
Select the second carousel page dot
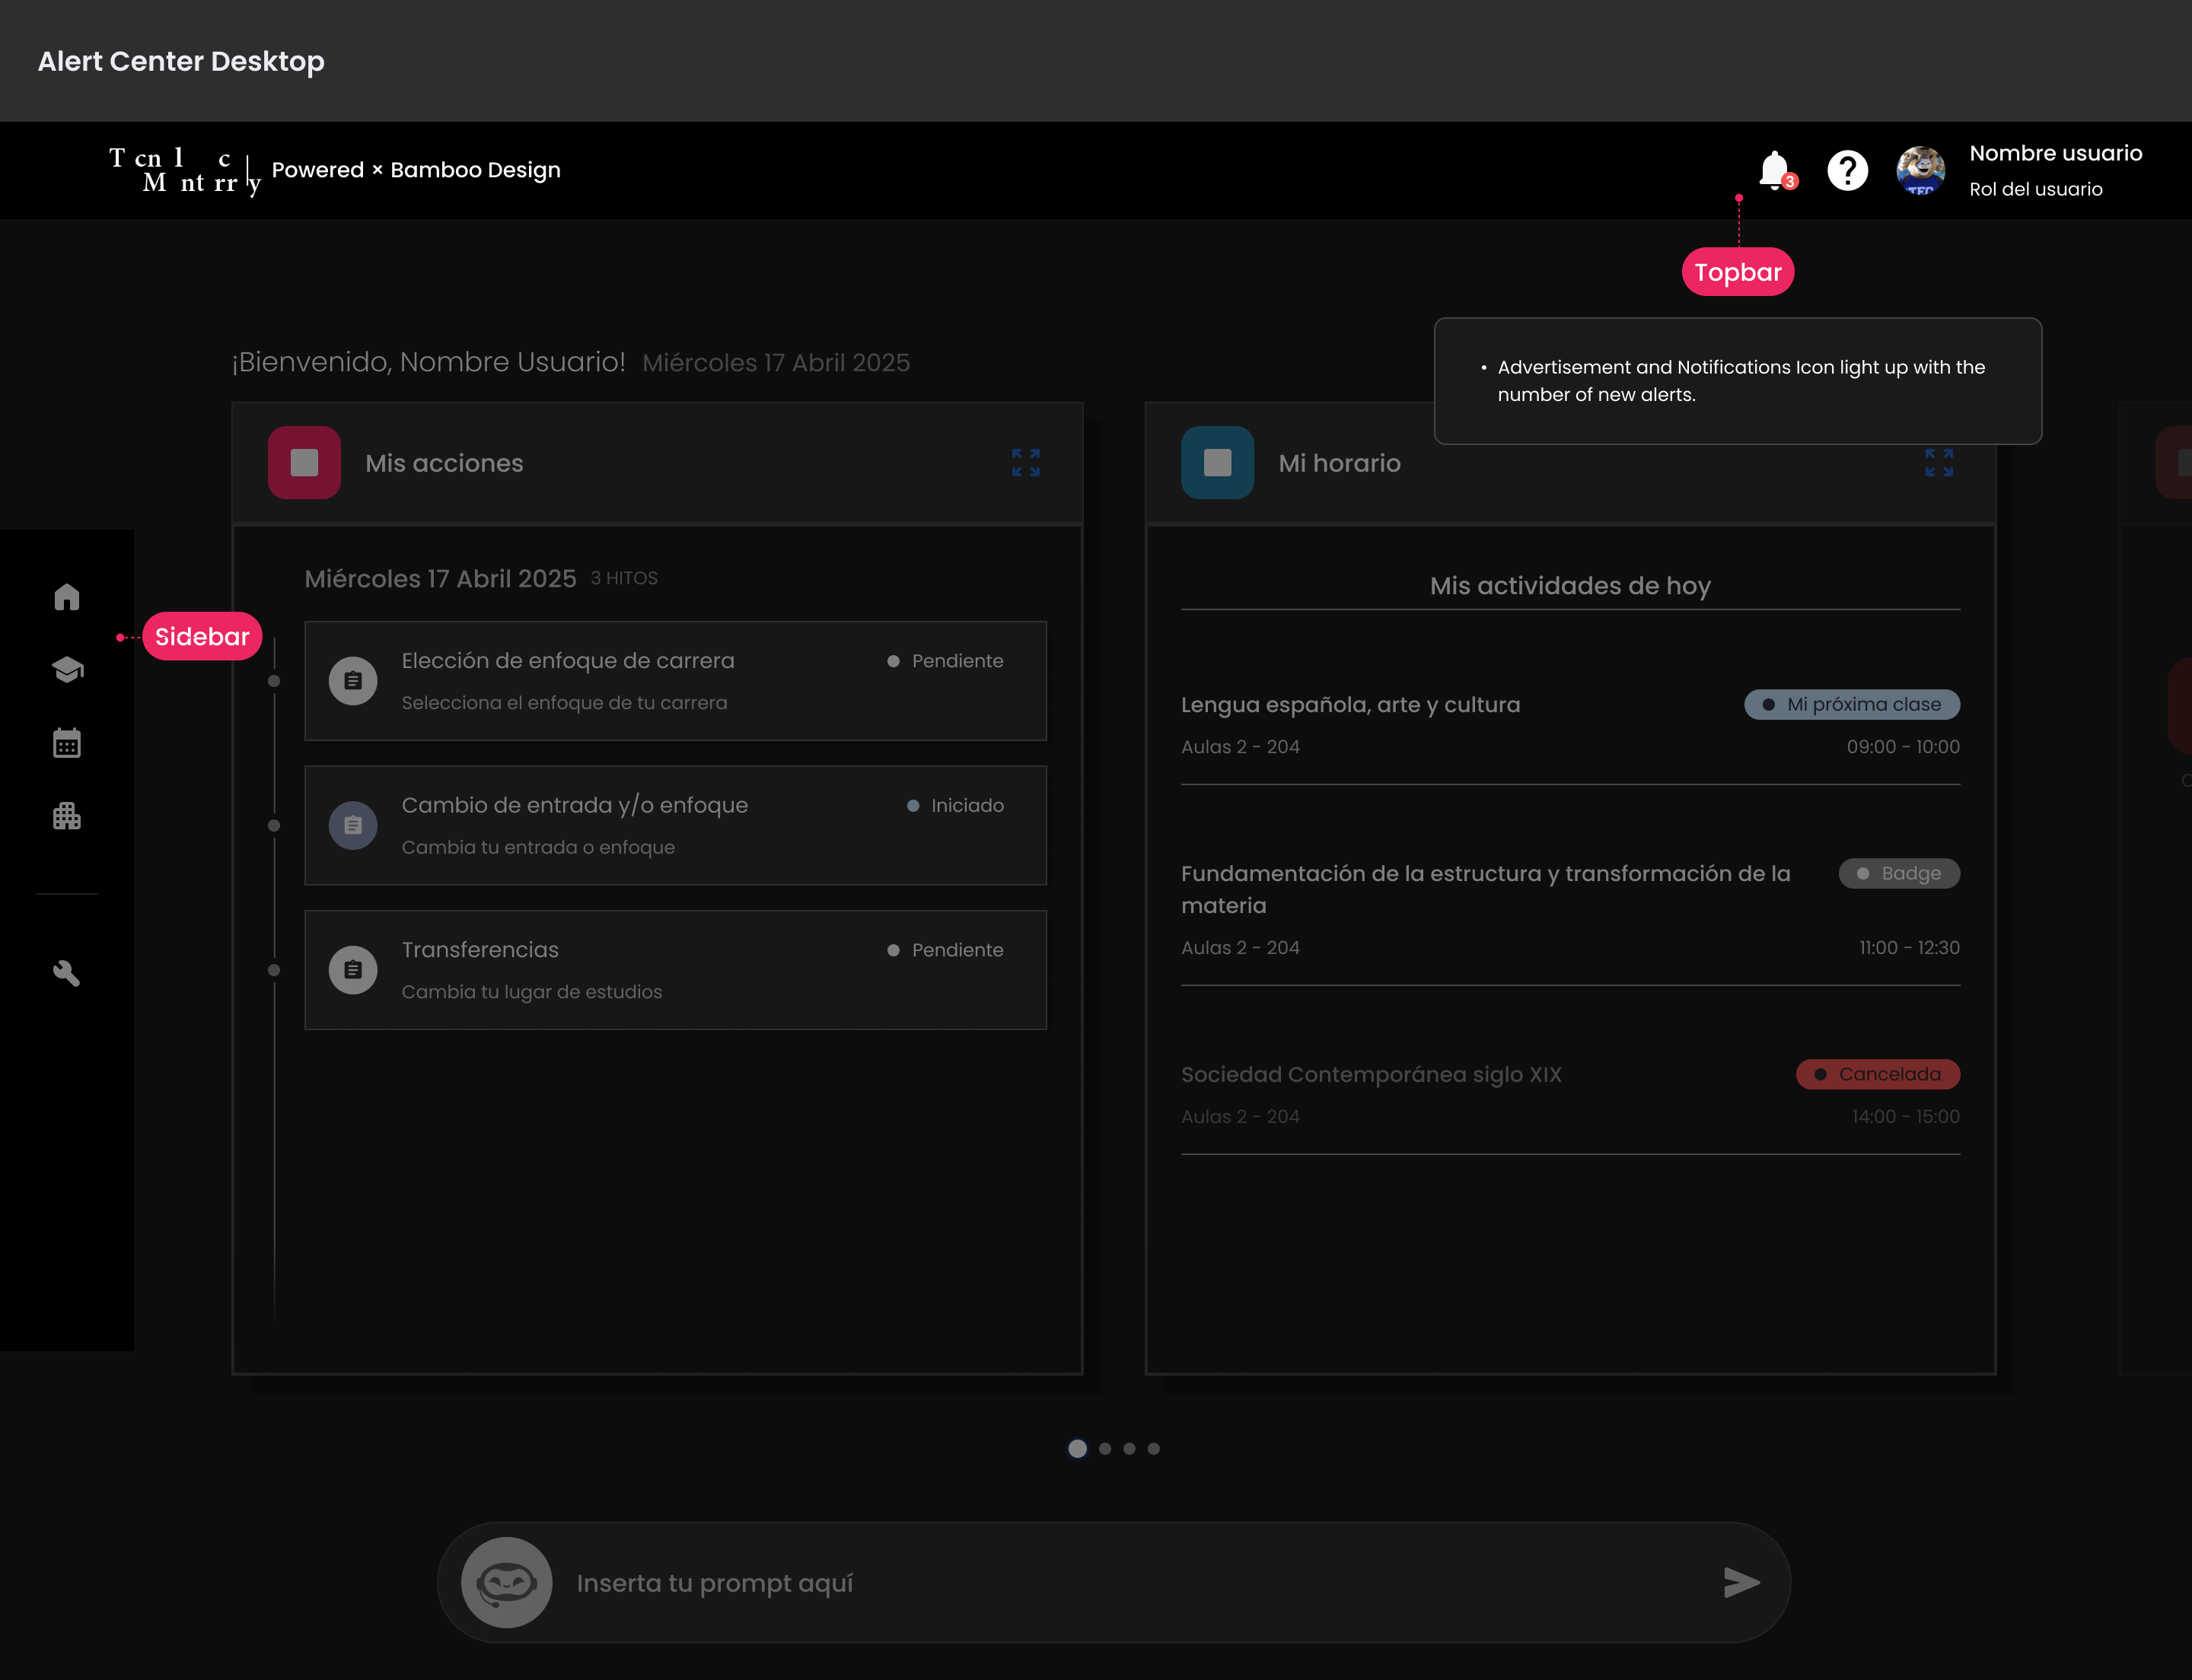coord(1104,1449)
